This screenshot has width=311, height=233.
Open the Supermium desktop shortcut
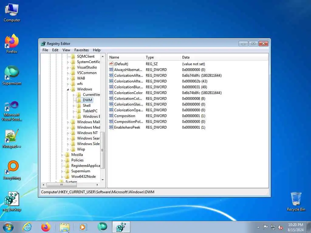12,76
